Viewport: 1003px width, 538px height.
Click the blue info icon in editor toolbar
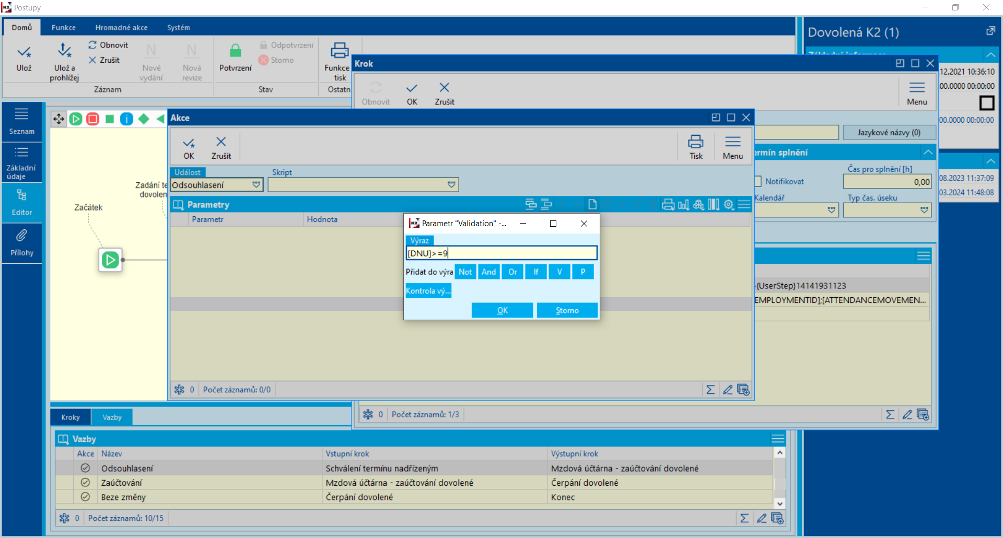point(126,119)
